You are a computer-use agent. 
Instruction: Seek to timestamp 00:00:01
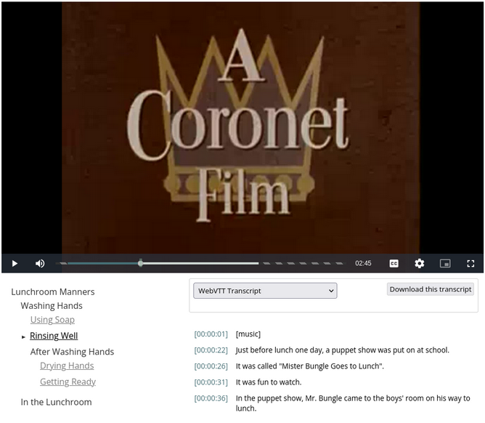click(x=211, y=334)
